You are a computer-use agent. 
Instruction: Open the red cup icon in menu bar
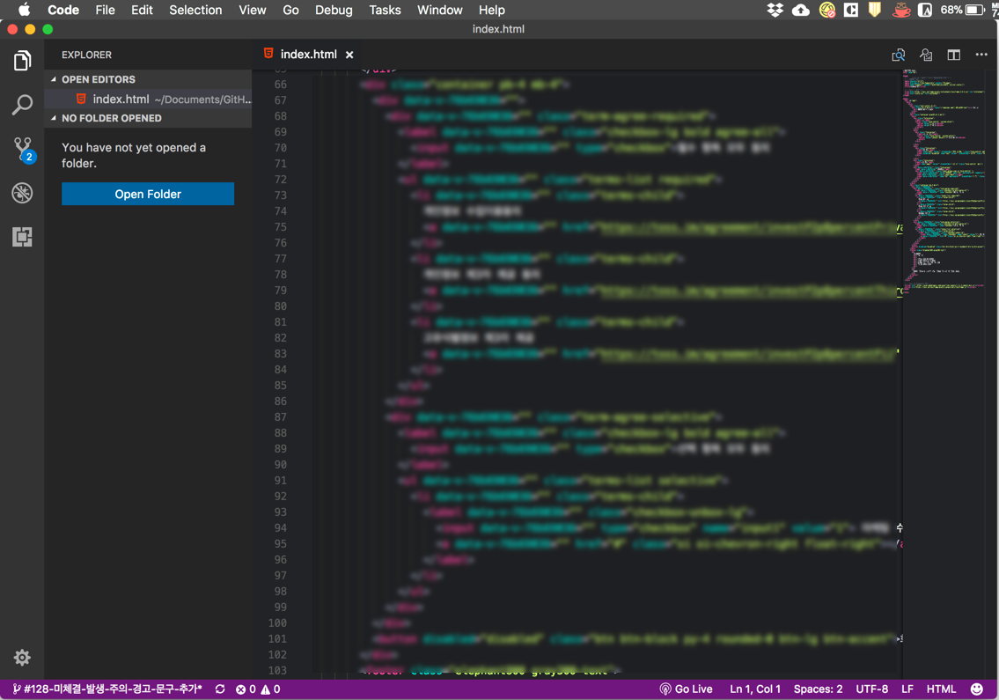[x=901, y=10]
